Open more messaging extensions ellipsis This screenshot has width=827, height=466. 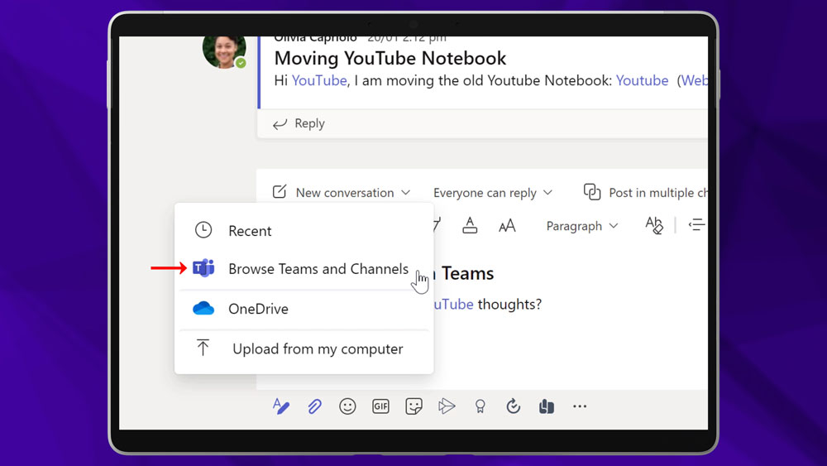(580, 406)
